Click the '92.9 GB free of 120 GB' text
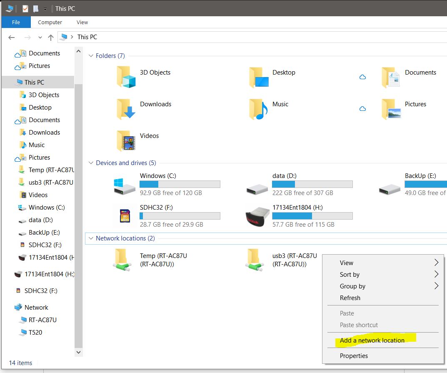Image resolution: width=447 pixels, height=373 pixels. (x=171, y=193)
